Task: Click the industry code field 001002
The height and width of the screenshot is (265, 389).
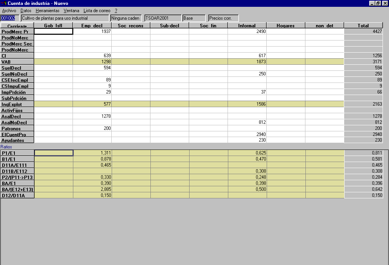Action: (8, 18)
